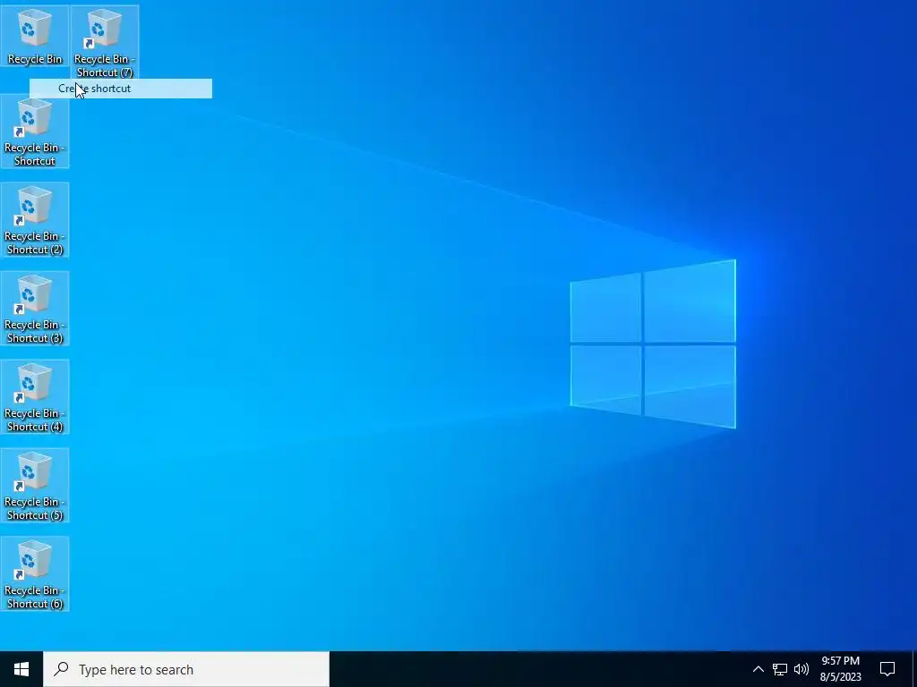Open the clock showing 9:57 PM
The height and width of the screenshot is (687, 917).
coord(840,669)
